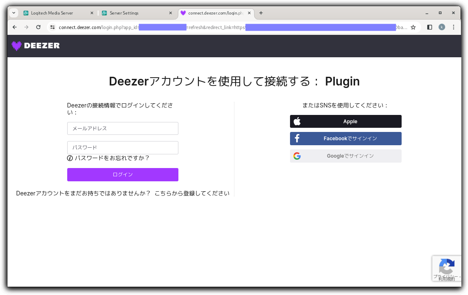Expand the tab search dropdown
The height and width of the screenshot is (295, 468).
(x=14, y=13)
